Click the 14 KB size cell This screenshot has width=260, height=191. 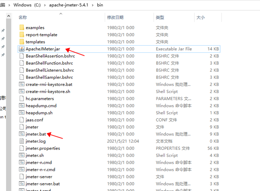point(213,49)
